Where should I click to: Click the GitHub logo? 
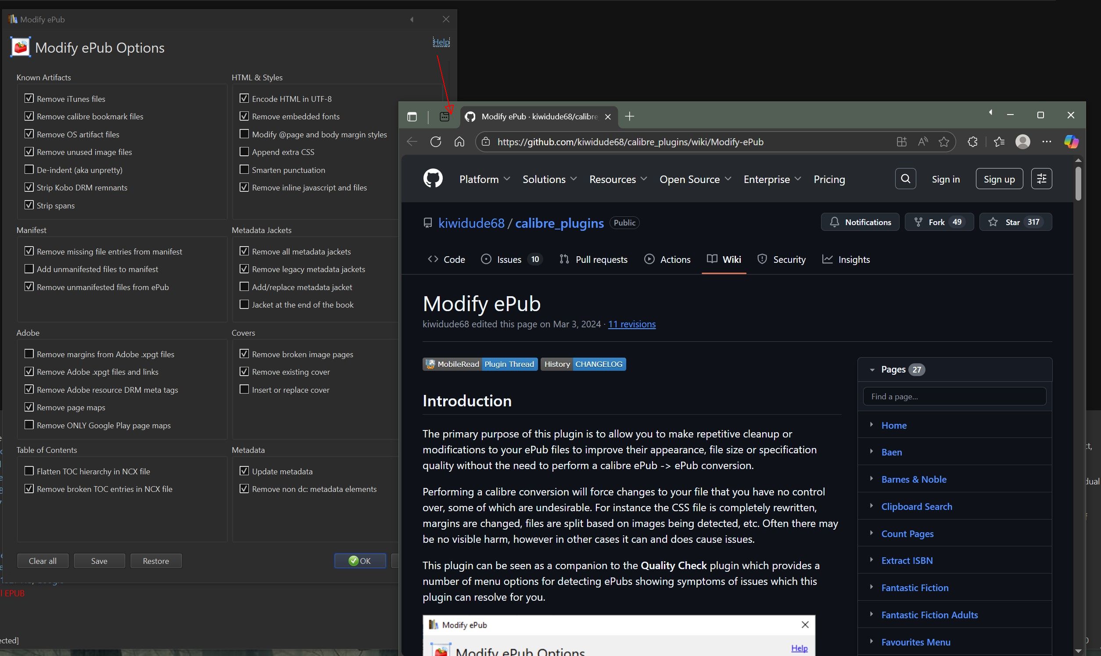pos(433,179)
